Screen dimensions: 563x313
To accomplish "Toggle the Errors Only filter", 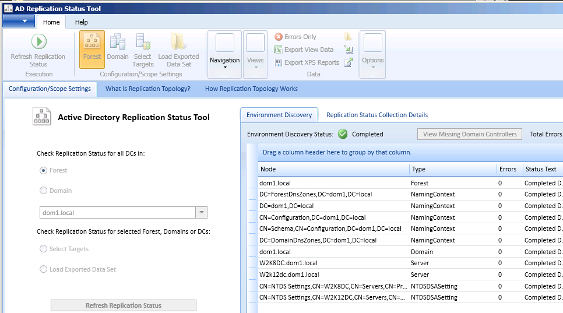I will (x=295, y=37).
